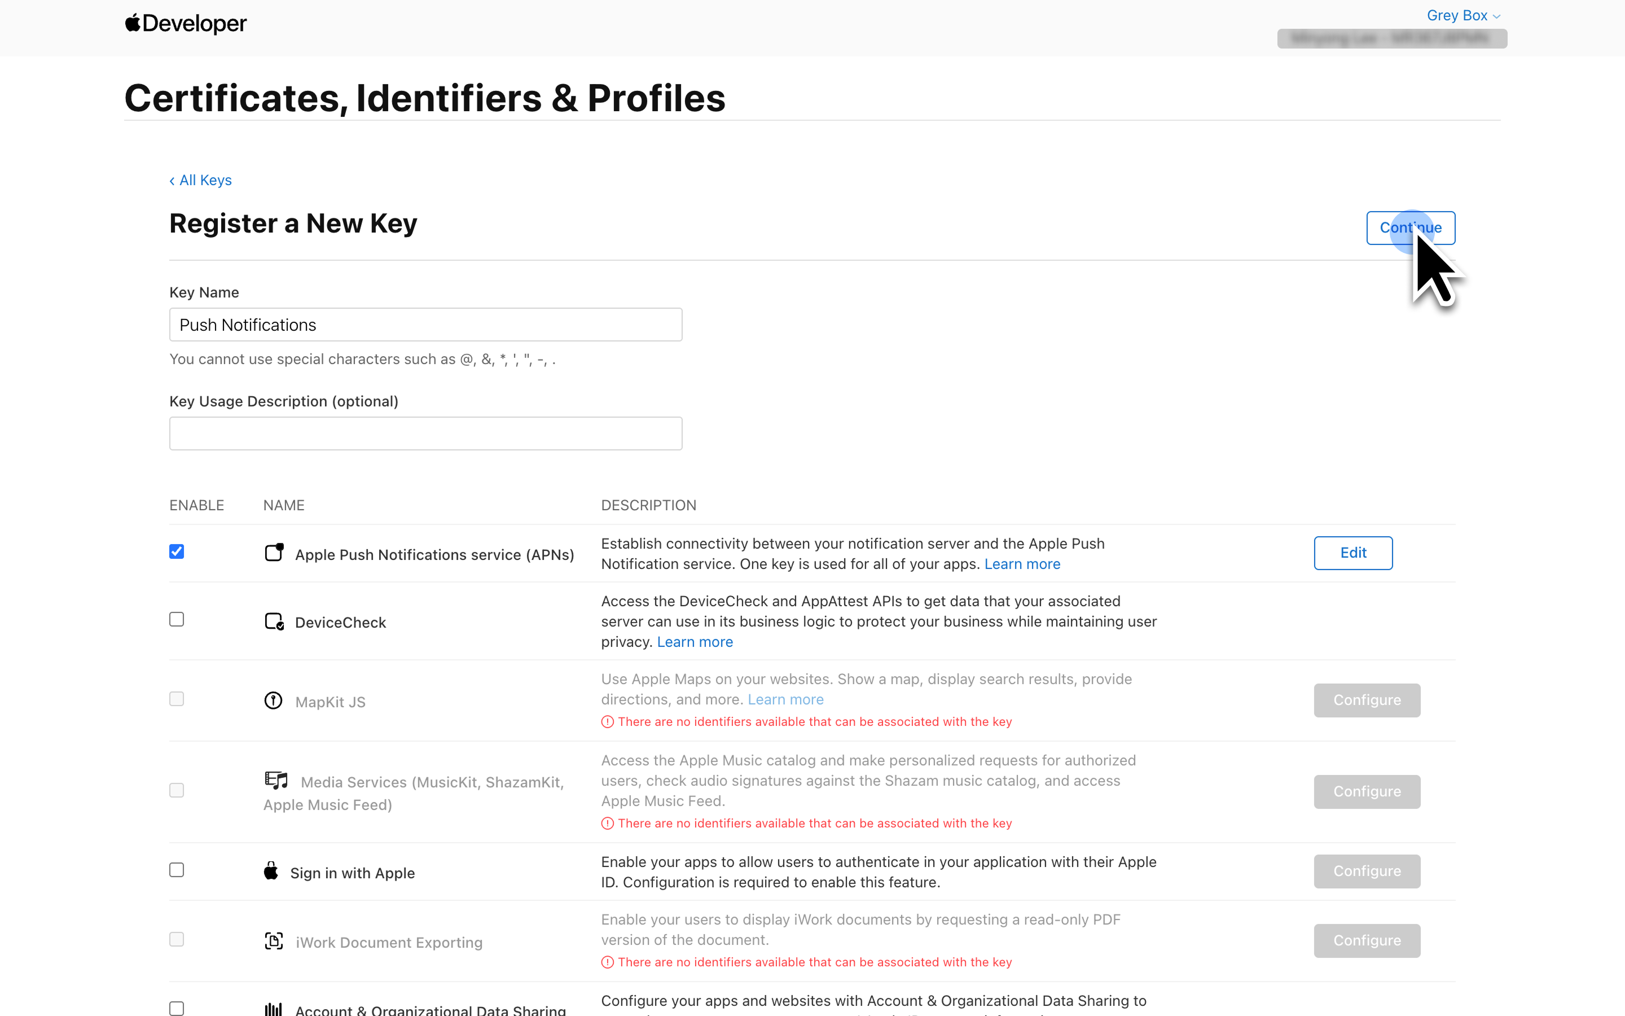The height and width of the screenshot is (1016, 1625).
Task: Click the Account & Organizational Data Sharing chart icon
Action: click(x=273, y=1009)
